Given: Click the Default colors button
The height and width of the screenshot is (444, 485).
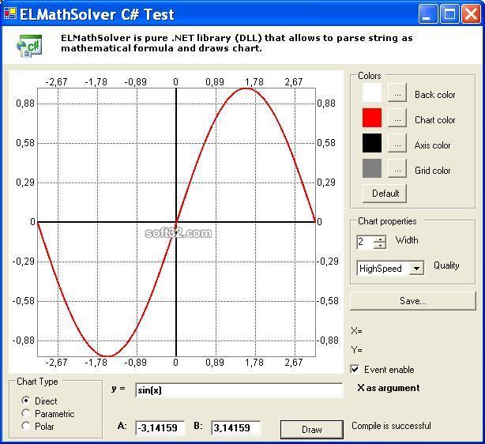Looking at the screenshot, I should tap(385, 194).
